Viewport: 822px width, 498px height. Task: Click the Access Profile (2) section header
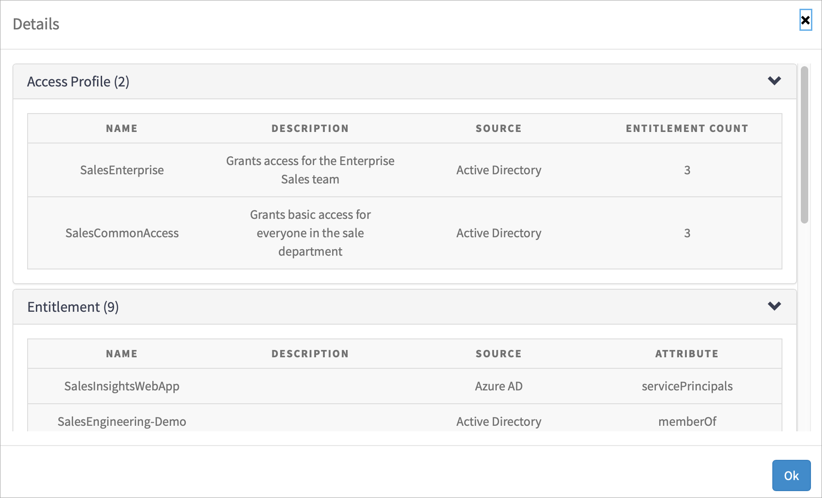[x=405, y=81]
